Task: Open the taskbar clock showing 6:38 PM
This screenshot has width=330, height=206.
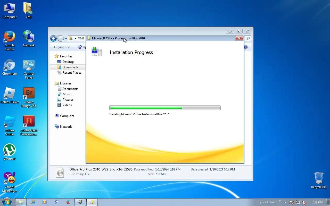Action: 317,202
